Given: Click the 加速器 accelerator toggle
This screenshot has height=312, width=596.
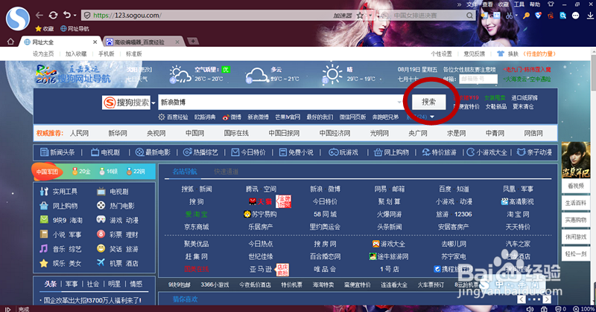Looking at the screenshot, I should click(x=343, y=16).
